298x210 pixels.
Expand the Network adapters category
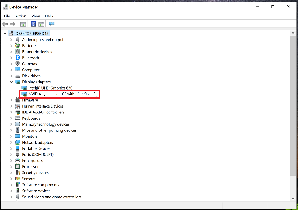tap(11, 143)
